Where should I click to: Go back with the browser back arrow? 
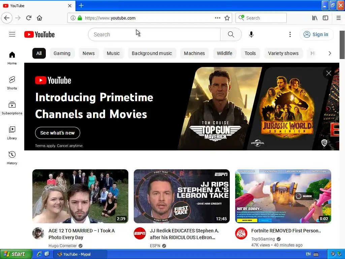coord(7,18)
